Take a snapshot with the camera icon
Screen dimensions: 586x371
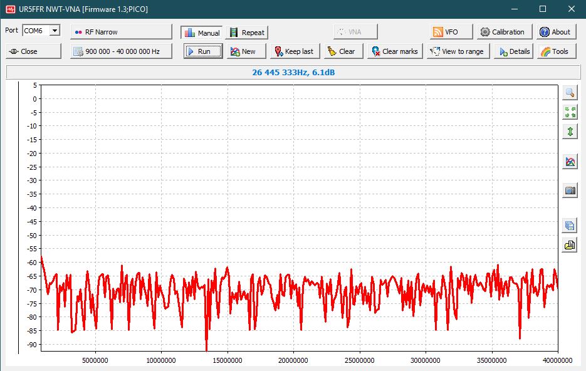(570, 191)
